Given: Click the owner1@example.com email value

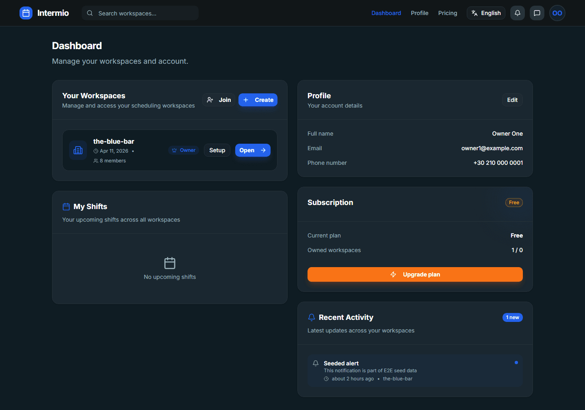Looking at the screenshot, I should click(x=492, y=148).
